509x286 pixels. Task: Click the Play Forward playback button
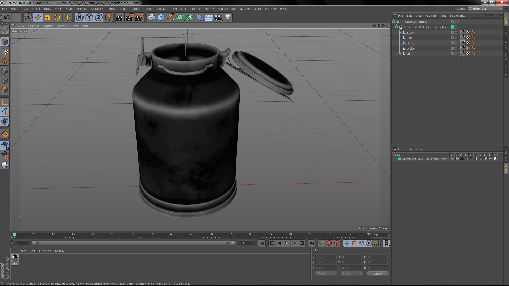(x=287, y=243)
